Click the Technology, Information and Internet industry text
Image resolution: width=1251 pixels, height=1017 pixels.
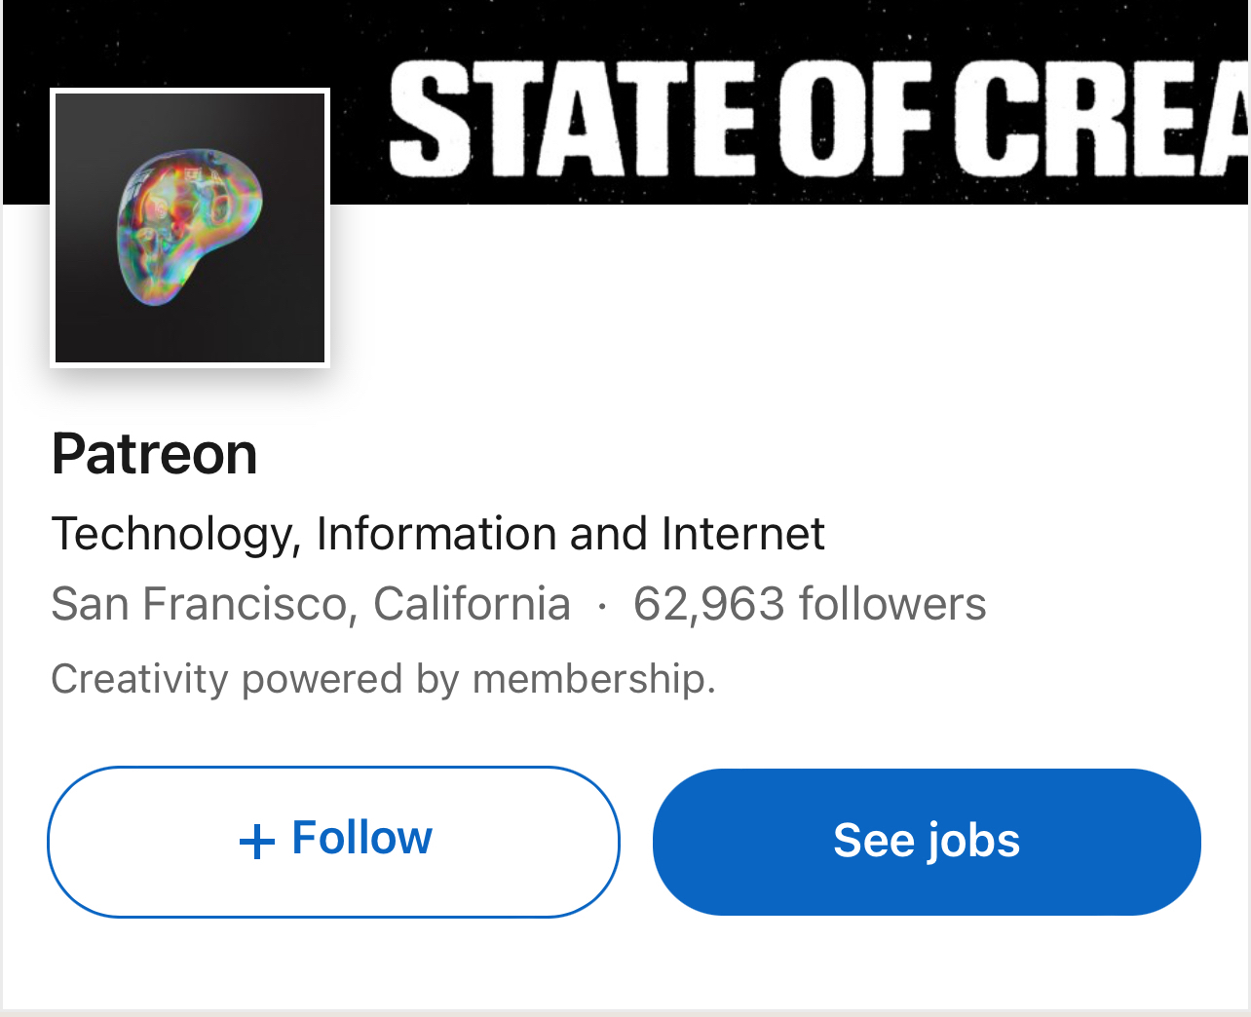(x=437, y=534)
